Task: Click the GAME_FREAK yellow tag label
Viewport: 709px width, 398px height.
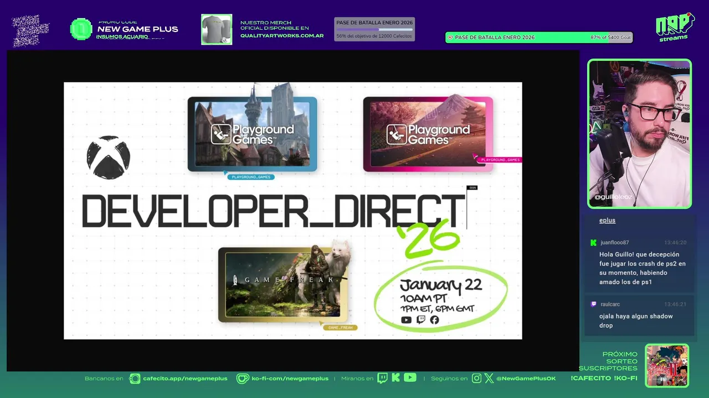Action: (340, 328)
